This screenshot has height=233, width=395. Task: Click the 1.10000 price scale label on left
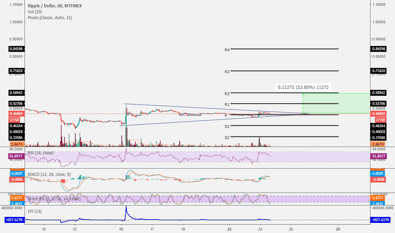(16, 5)
